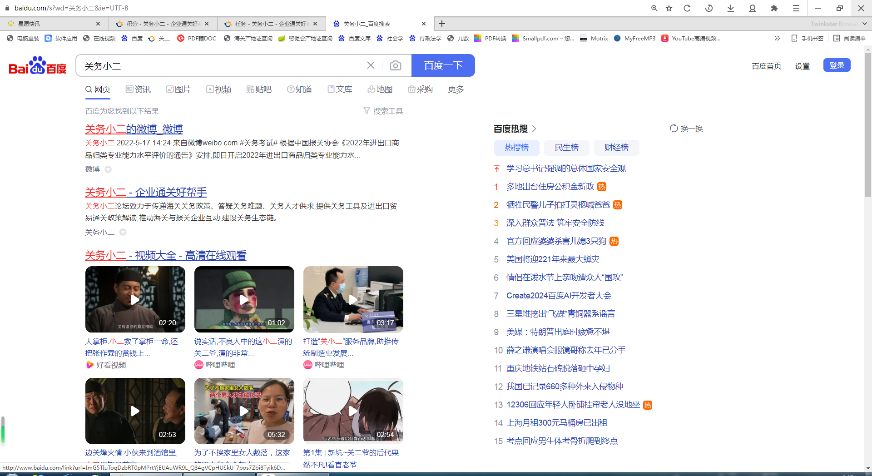Switch to the 文库 search tab

[x=340, y=89]
